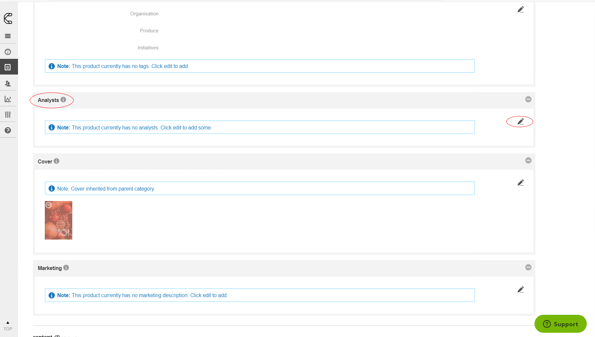Edit the tags section with the top pencil

click(520, 9)
